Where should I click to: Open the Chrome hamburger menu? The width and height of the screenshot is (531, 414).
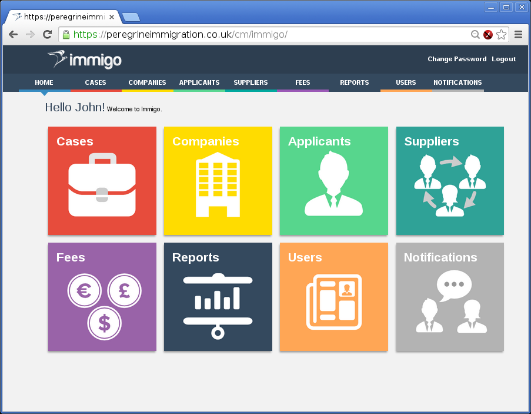518,34
